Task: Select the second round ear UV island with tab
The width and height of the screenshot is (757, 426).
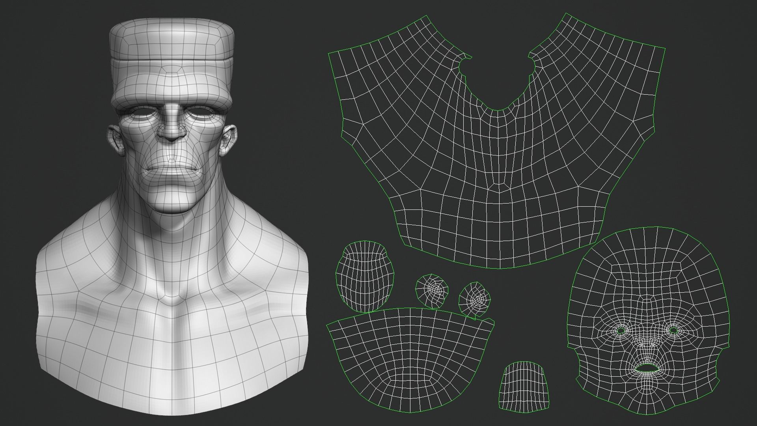Action: pos(475,301)
